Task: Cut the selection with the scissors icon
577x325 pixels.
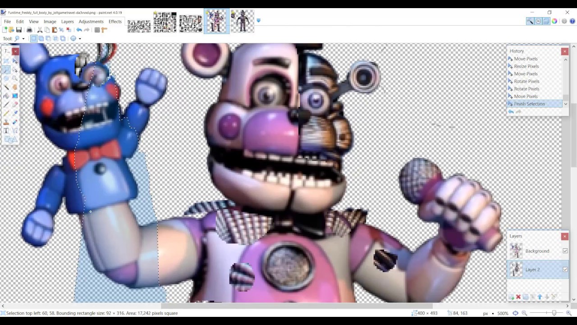Action: click(40, 30)
